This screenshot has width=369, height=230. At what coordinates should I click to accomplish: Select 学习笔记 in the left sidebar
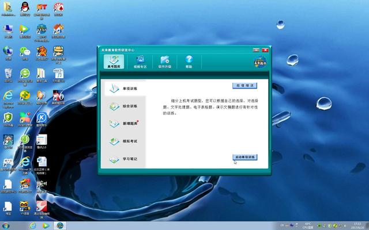123,159
